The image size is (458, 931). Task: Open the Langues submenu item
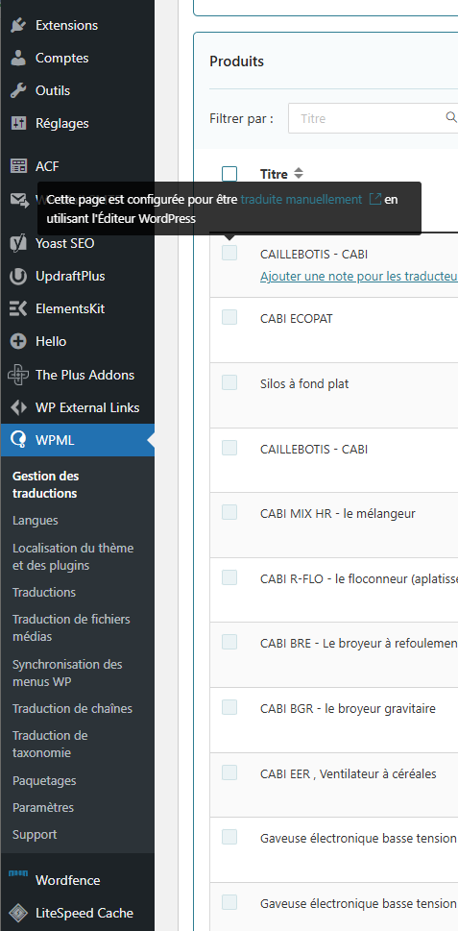coord(36,520)
